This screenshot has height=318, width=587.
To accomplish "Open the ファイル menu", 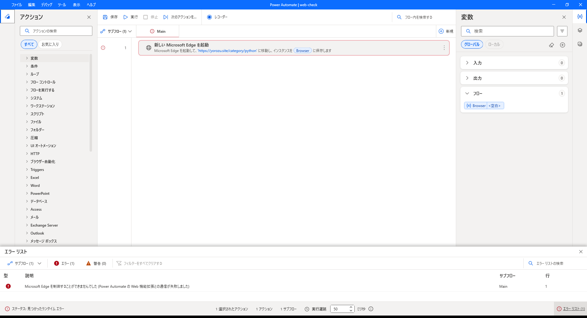I will (17, 5).
